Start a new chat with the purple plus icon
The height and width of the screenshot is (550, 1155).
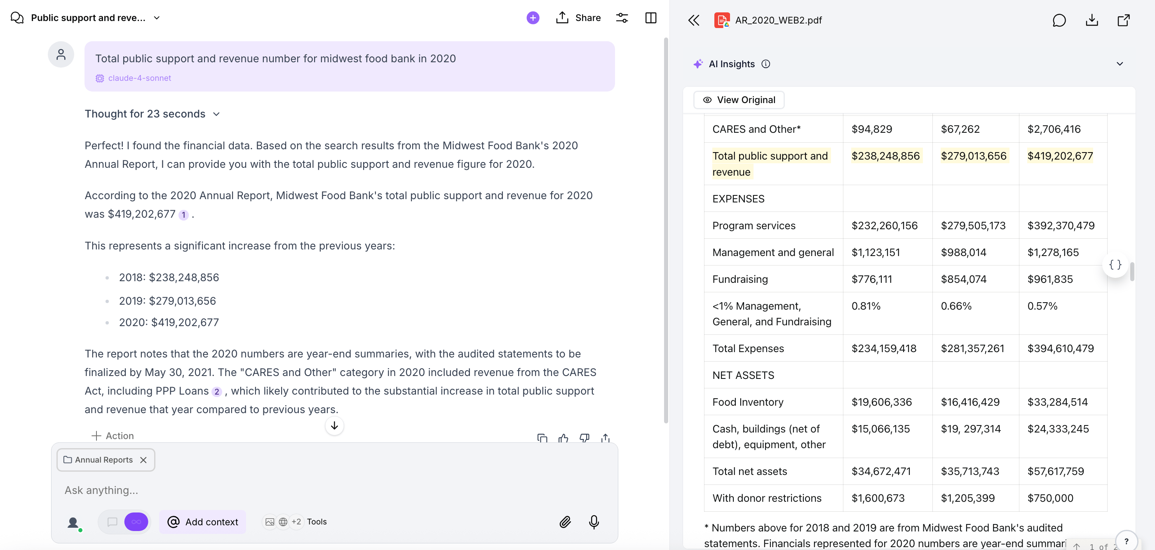tap(532, 17)
